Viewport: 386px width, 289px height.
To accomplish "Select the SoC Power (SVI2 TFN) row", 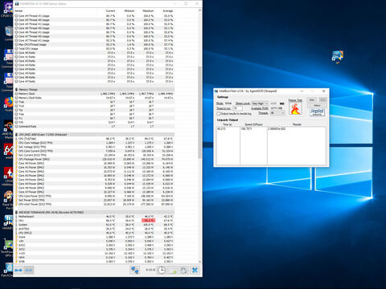I will point(94,200).
